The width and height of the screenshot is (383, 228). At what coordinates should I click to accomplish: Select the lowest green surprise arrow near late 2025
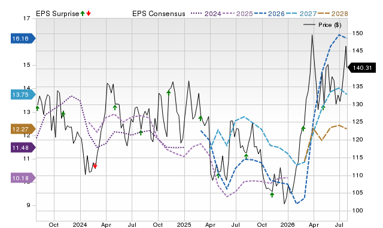[x=272, y=195]
